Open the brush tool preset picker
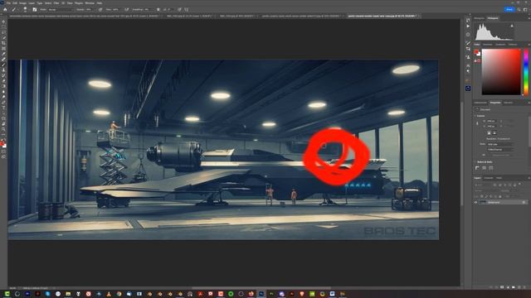Viewport: 531px width, 298px height. pyautogui.click(x=14, y=9)
